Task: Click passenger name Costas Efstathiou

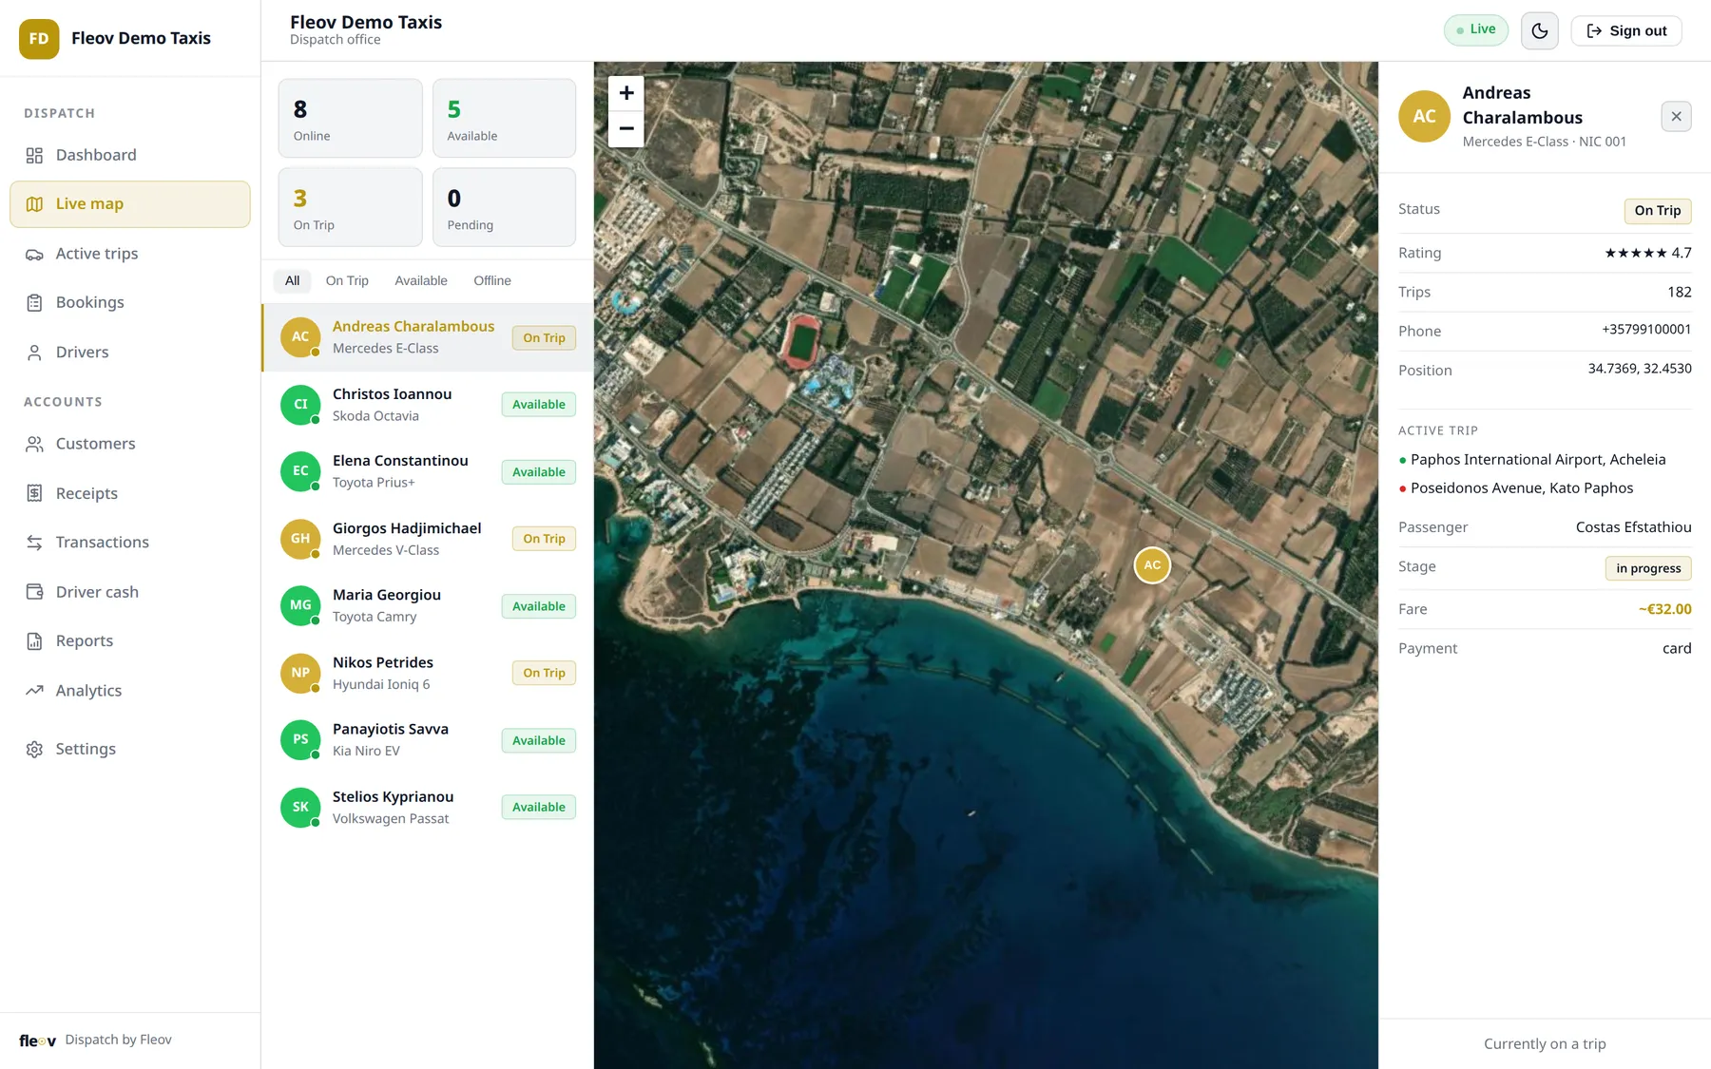Action: click(1633, 527)
